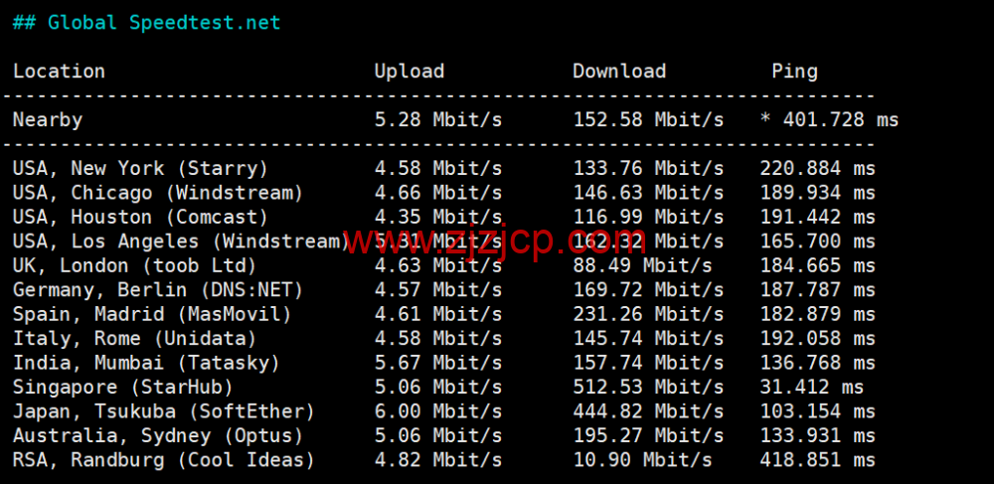Select the USA, New York (Starry) entry
This screenshot has width=994, height=484.
pyautogui.click(x=140, y=169)
